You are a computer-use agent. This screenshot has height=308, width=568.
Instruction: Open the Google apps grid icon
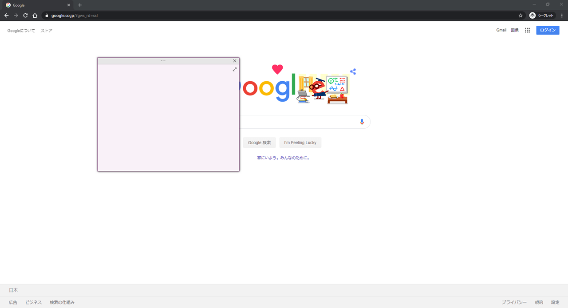[527, 30]
